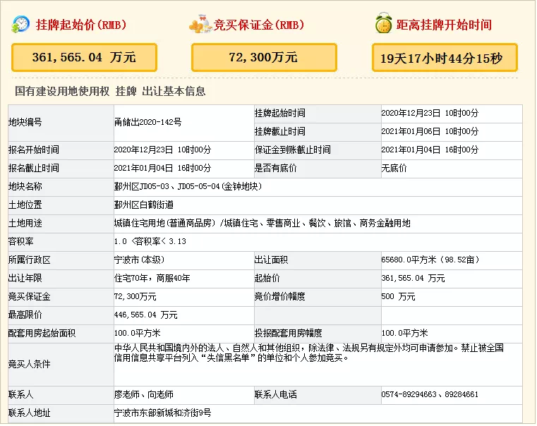Select the value 500 万元

pyautogui.click(x=398, y=297)
